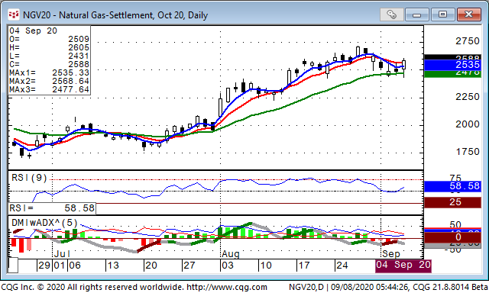The height and width of the screenshot is (293, 489).
Task: Click the 75 RSI scale label
Action: (455, 178)
